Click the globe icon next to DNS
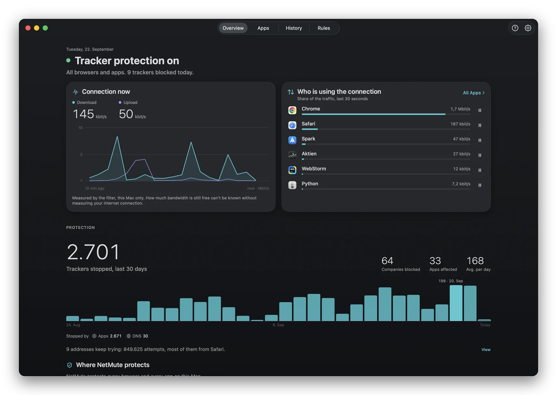557x395 pixels. coord(129,336)
